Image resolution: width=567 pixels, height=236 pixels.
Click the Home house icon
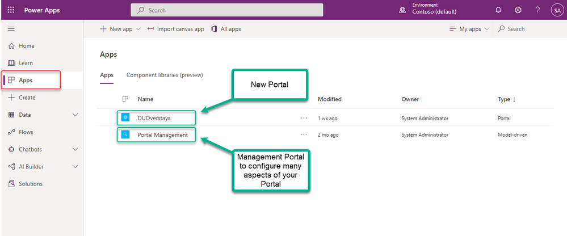(x=11, y=46)
